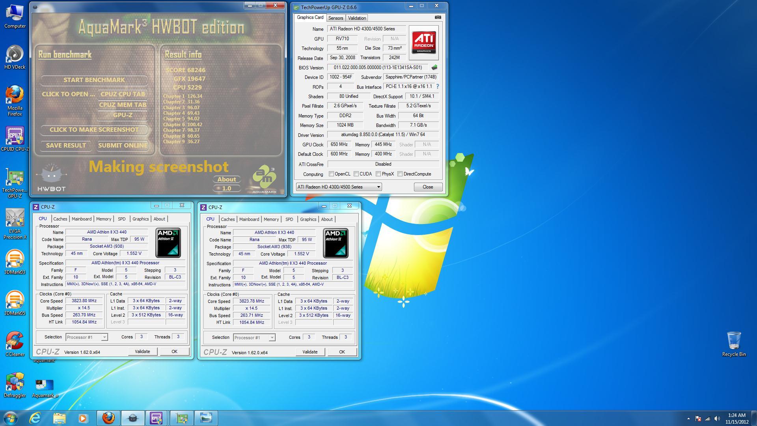The height and width of the screenshot is (426, 757).
Task: Click the BIOS save chip icon in GPU-Z
Action: (x=434, y=67)
